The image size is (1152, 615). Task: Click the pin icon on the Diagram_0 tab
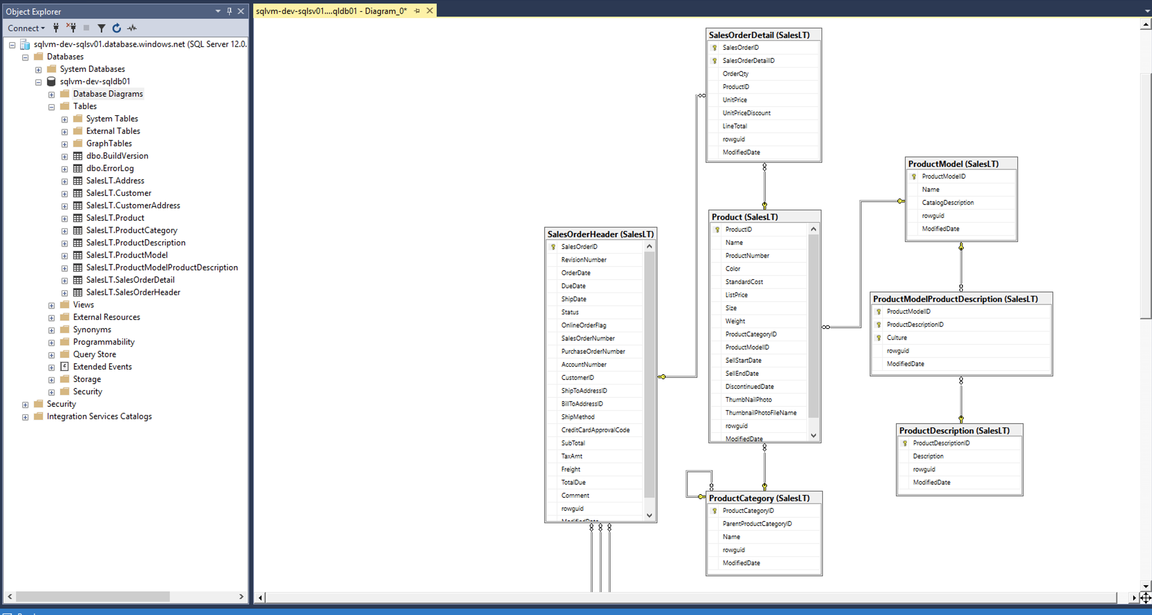pyautogui.click(x=417, y=11)
